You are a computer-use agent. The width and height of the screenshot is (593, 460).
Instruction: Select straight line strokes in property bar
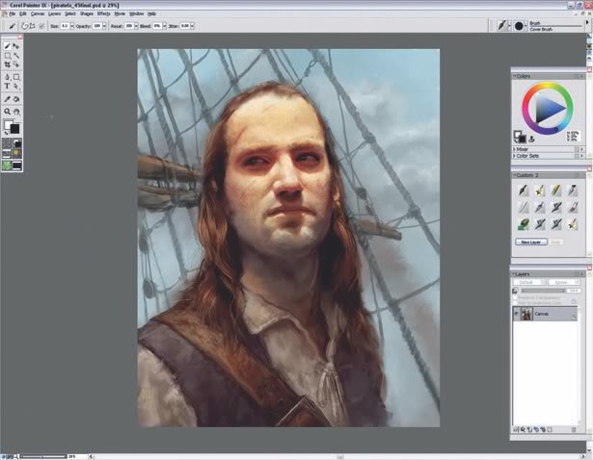[33, 26]
